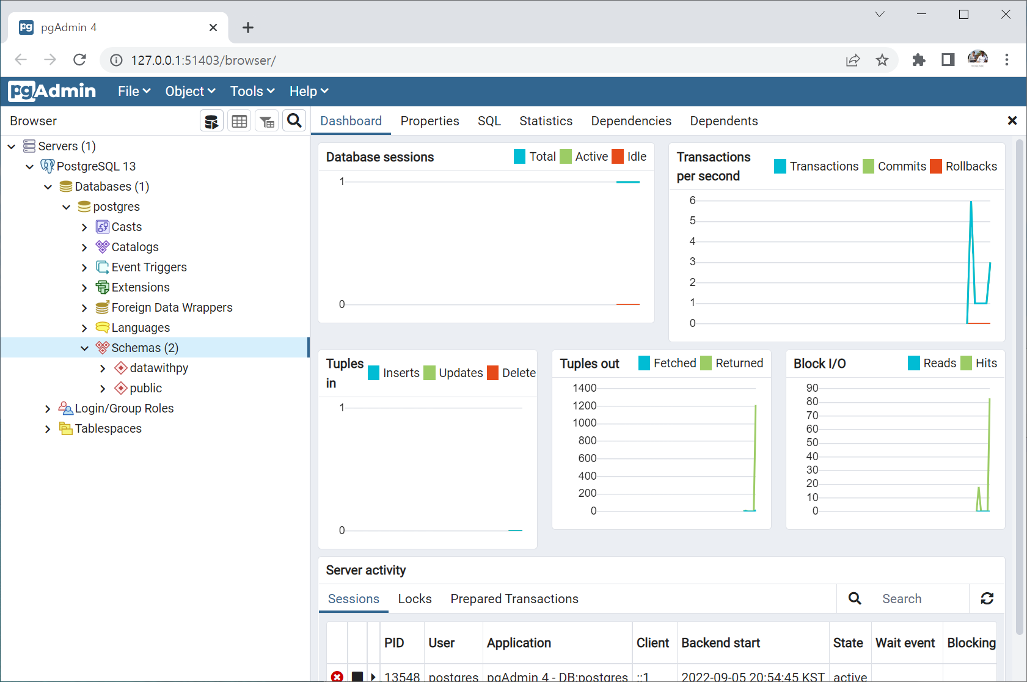Click the Total legend color swatch
1027x682 pixels.
tap(520, 156)
